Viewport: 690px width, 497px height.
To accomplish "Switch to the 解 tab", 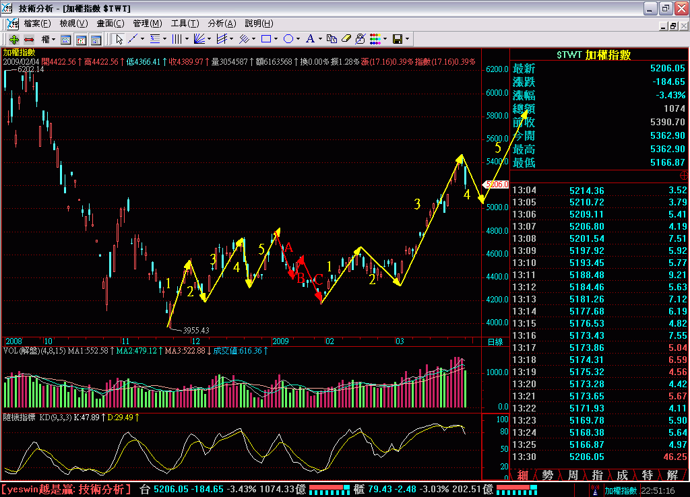I will pos(672,475).
